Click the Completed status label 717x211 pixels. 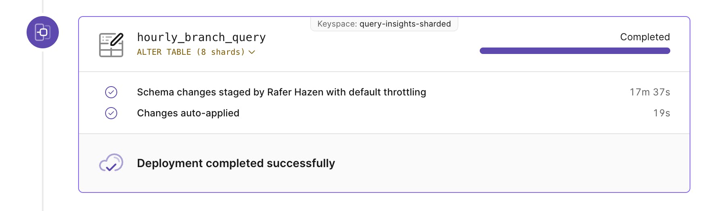pyautogui.click(x=644, y=37)
